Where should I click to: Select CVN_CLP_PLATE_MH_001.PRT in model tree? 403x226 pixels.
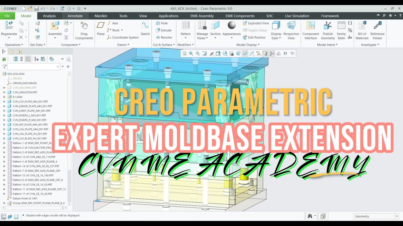coord(30,101)
